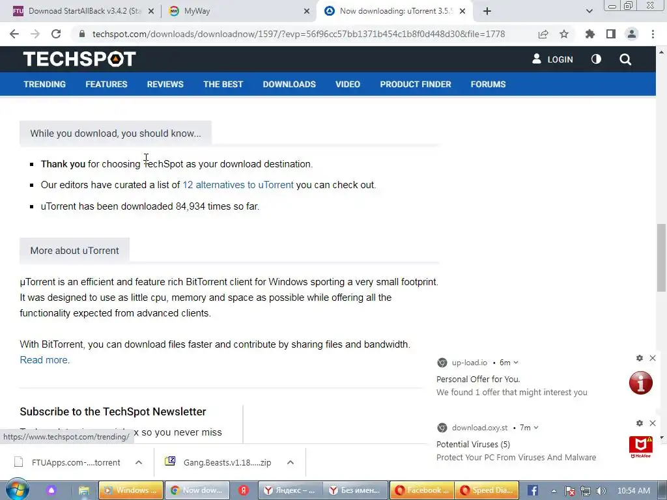Open the 12 alternatives to uTorrent link
Image resolution: width=667 pixels, height=500 pixels.
238,185
